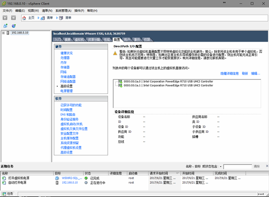
Task: Open 健康状况 under hardware
Action: [x=66, y=53]
